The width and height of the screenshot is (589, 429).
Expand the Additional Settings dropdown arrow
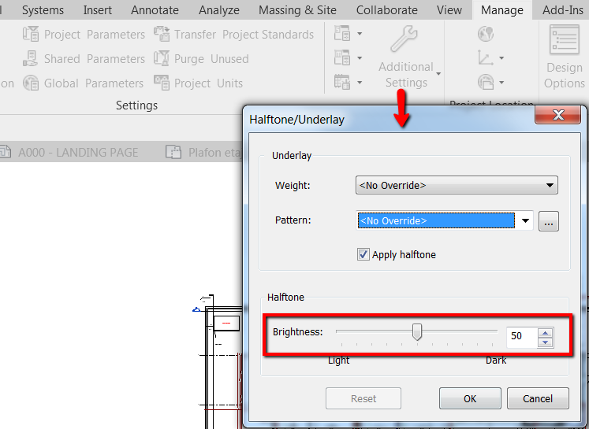(x=438, y=74)
